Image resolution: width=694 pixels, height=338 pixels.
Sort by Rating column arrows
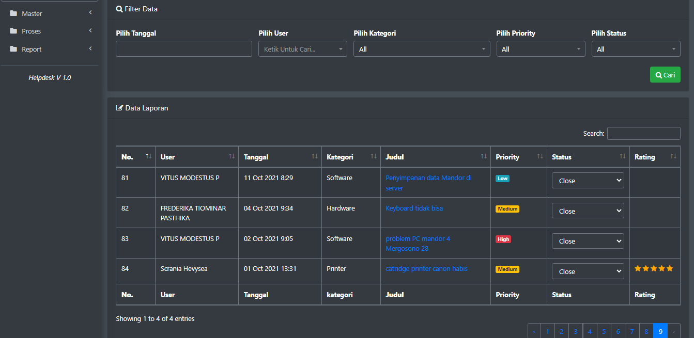tap(673, 157)
